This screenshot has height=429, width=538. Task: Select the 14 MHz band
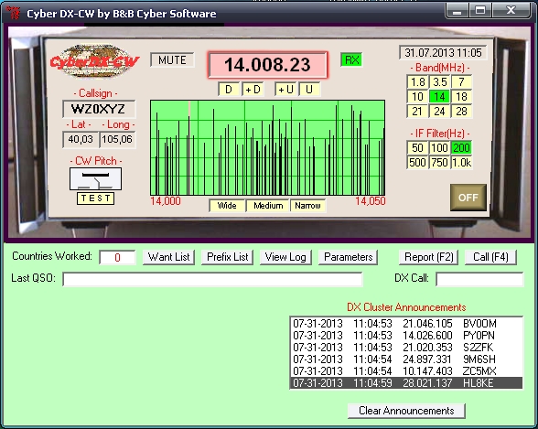click(439, 97)
